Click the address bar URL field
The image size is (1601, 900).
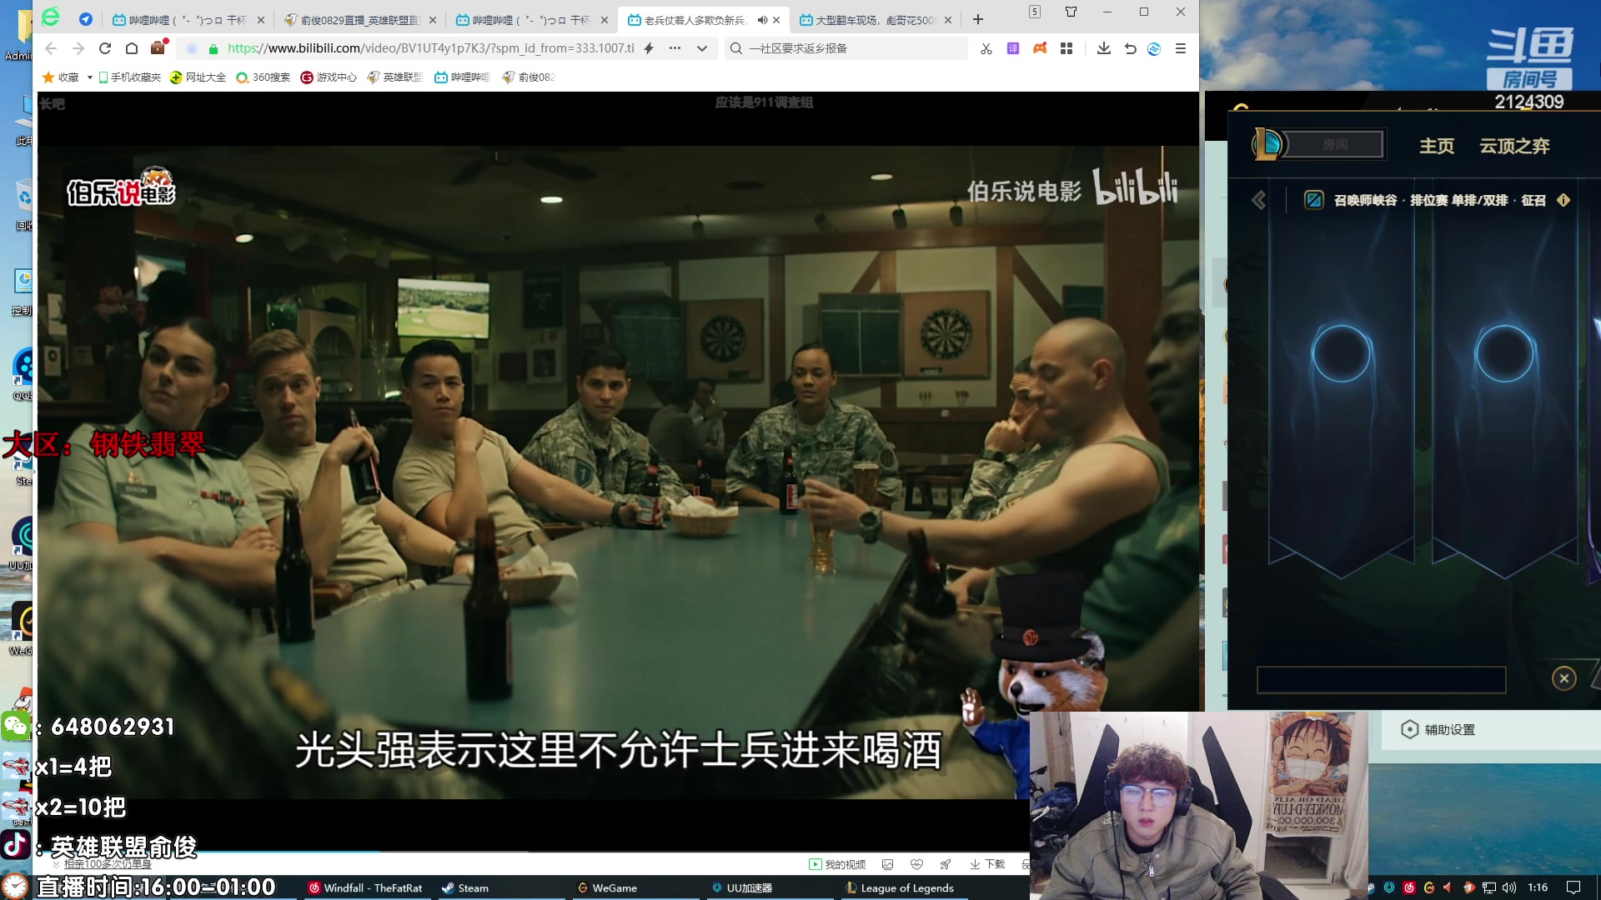[430, 48]
